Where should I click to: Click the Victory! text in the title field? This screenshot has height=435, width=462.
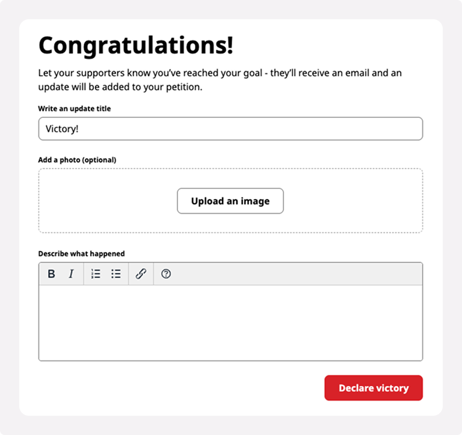[x=62, y=129]
